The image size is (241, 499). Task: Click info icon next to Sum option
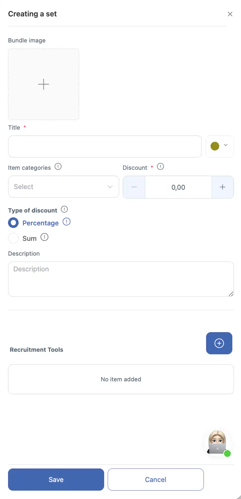click(45, 237)
